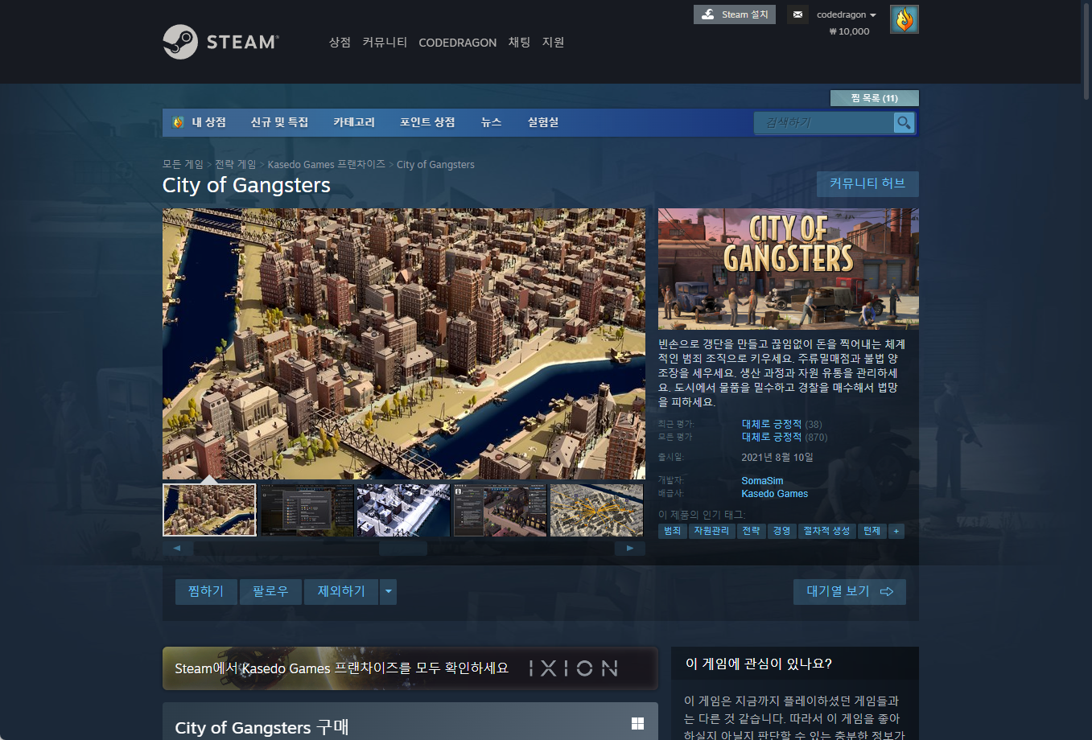Select the 턴제 tag
This screenshot has height=740, width=1092.
pyautogui.click(x=872, y=531)
